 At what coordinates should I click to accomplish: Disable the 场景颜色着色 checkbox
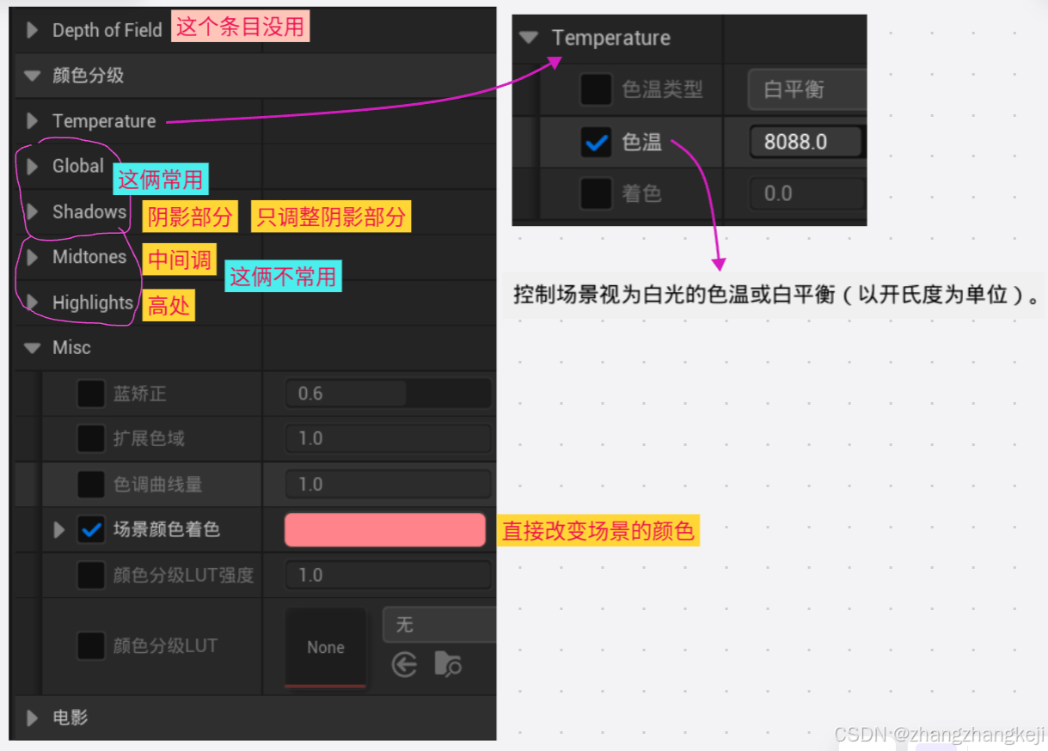click(90, 529)
